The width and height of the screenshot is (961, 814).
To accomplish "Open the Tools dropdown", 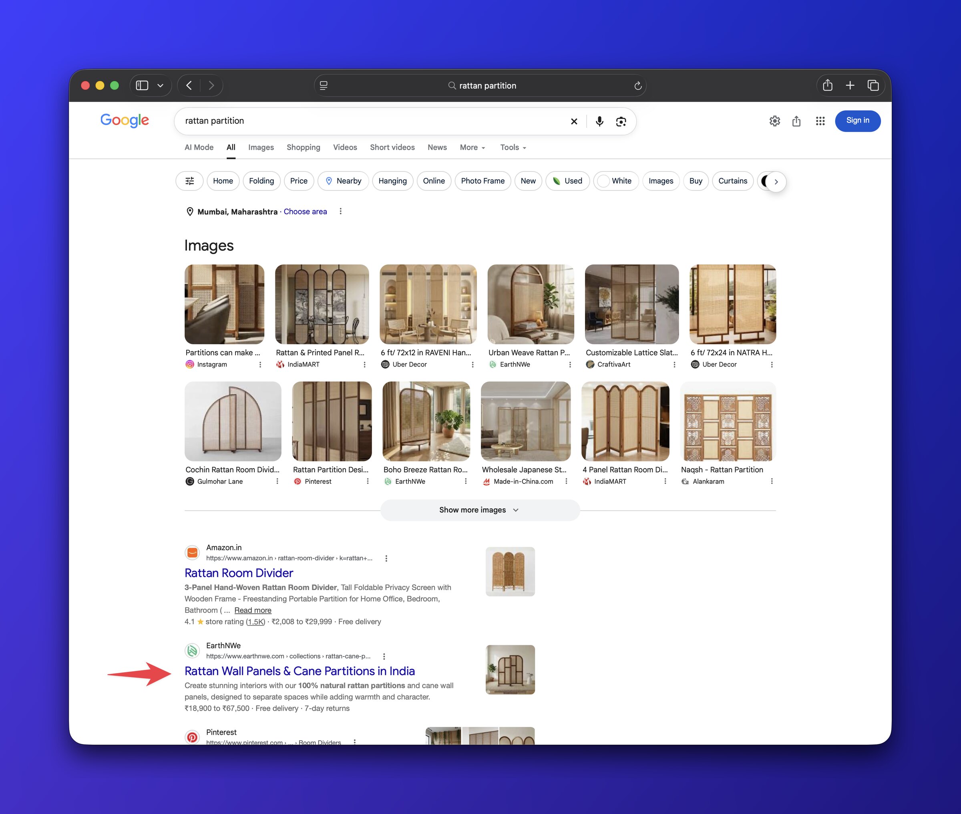I will pyautogui.click(x=513, y=147).
